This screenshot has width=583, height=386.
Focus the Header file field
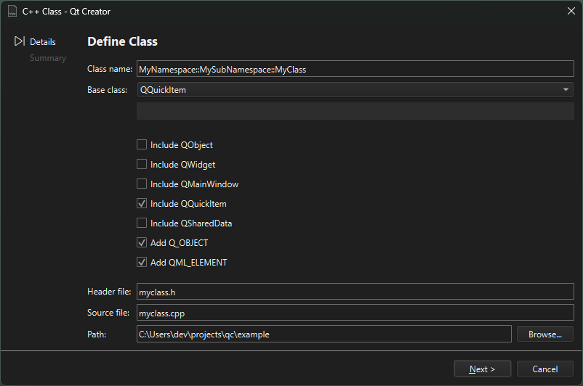click(x=355, y=292)
